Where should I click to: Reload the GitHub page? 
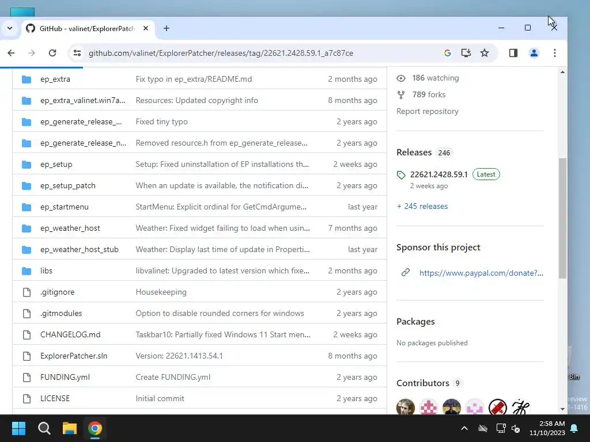click(52, 53)
